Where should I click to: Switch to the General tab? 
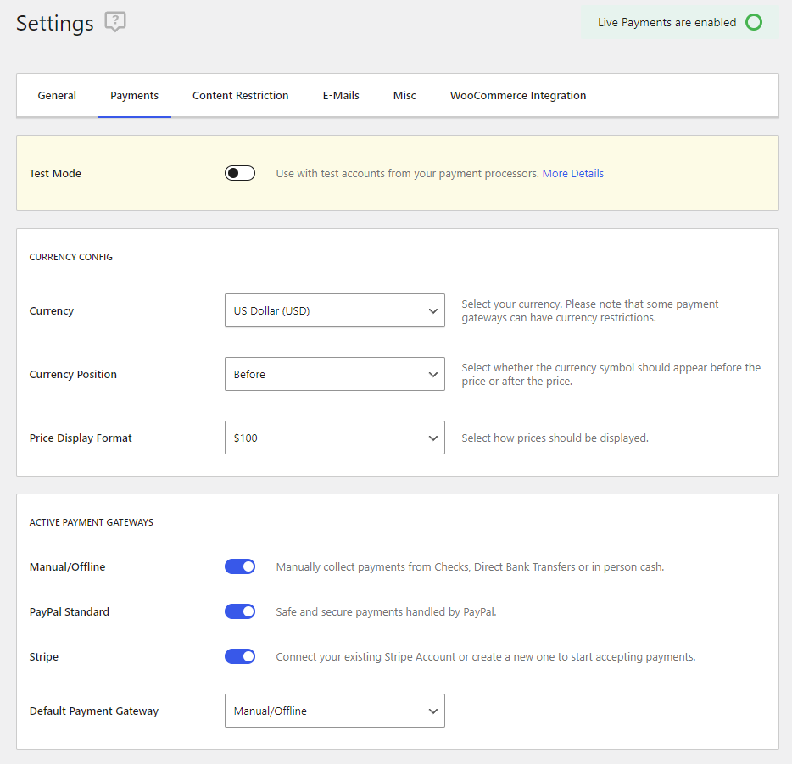pyautogui.click(x=57, y=96)
